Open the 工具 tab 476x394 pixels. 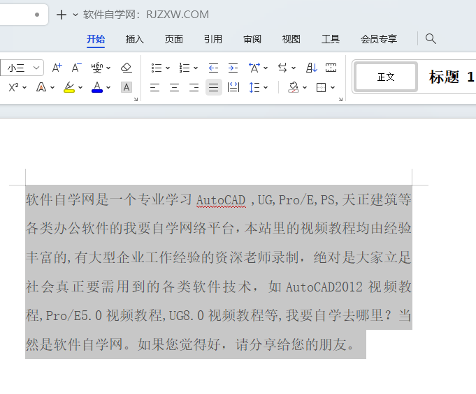tap(331, 39)
